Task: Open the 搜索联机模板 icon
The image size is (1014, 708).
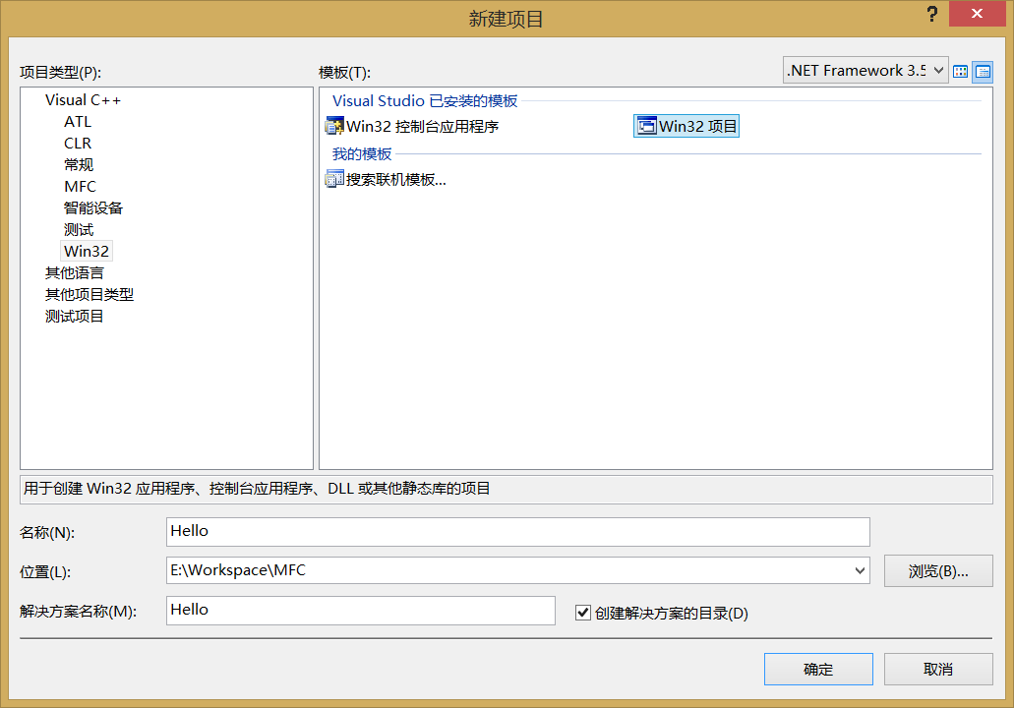Action: coord(334,179)
